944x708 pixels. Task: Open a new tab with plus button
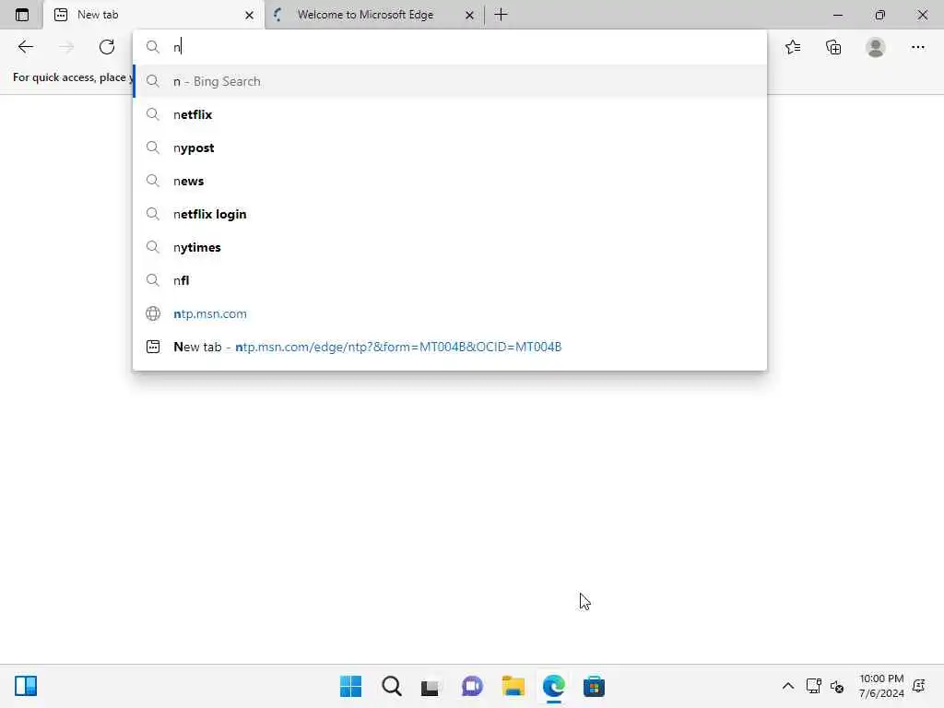501,15
